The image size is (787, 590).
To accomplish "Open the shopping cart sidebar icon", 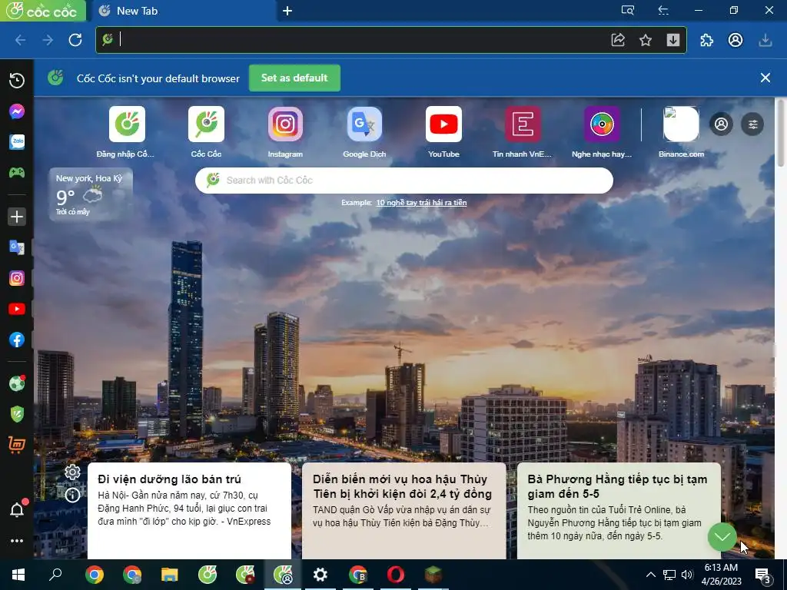I will tap(17, 445).
